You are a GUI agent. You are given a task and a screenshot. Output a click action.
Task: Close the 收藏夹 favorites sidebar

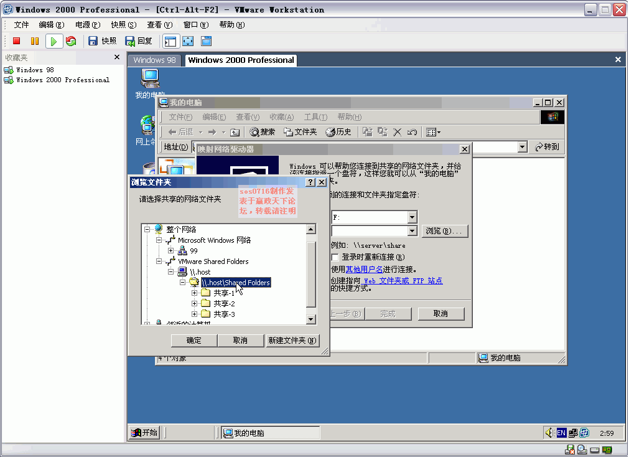tap(117, 57)
